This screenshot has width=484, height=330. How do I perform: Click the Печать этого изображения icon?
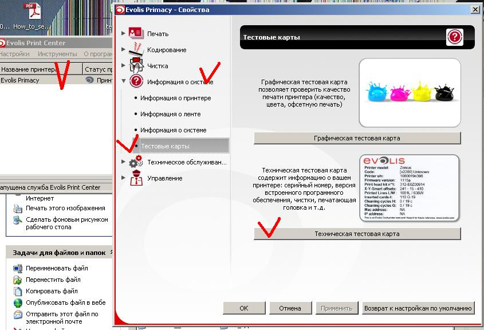pyautogui.click(x=18, y=209)
